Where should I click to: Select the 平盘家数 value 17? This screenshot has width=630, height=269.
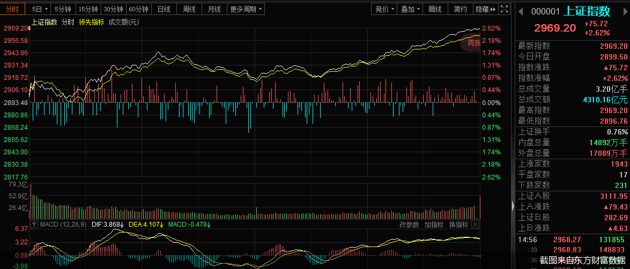pos(624,175)
